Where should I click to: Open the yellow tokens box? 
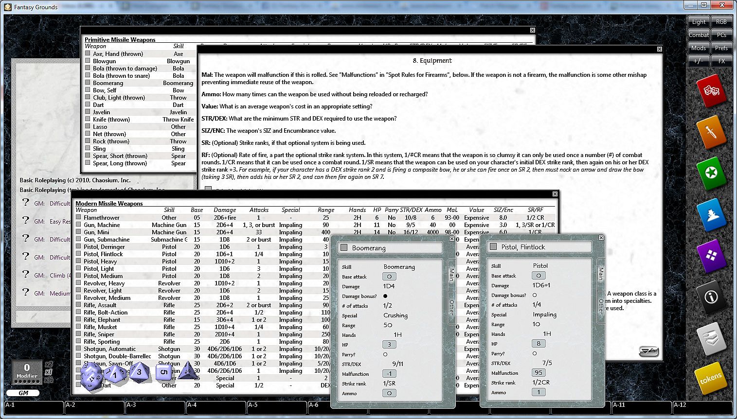click(x=711, y=379)
